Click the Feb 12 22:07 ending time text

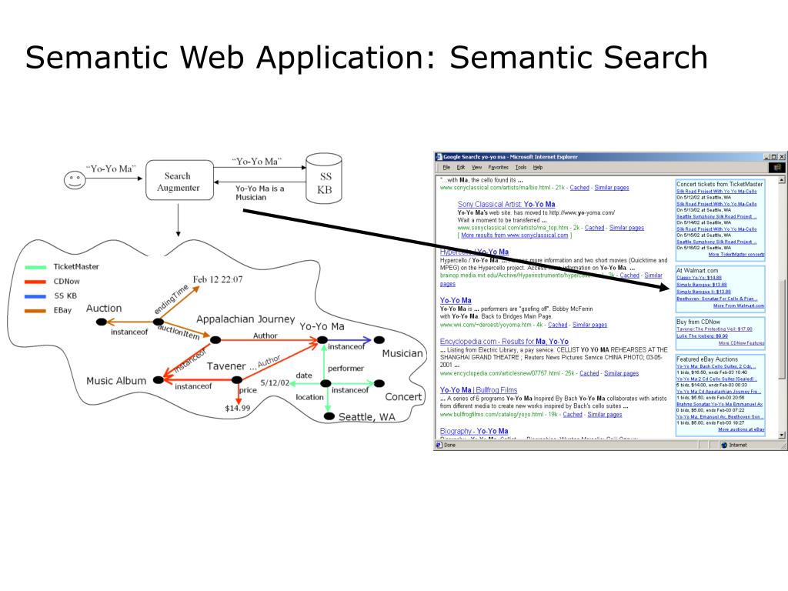click(218, 279)
